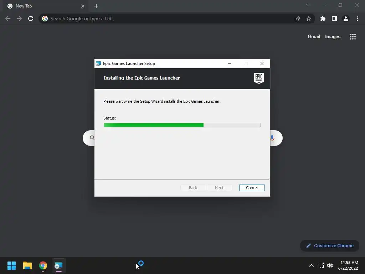The width and height of the screenshot is (365, 274).
Task: Open Gmail link
Action: (x=314, y=37)
